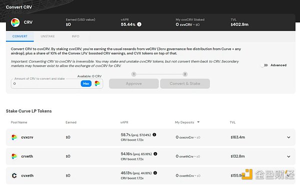Expand the crveth pool row
This screenshot has height=185, width=300.
click(288, 157)
